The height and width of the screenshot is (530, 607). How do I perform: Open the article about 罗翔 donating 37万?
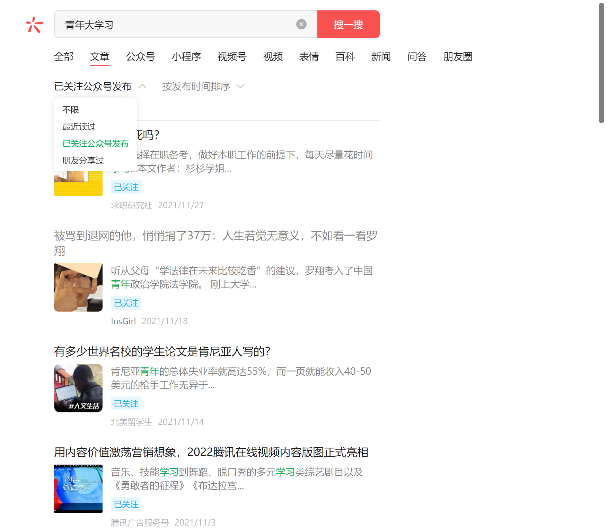pyautogui.click(x=216, y=243)
